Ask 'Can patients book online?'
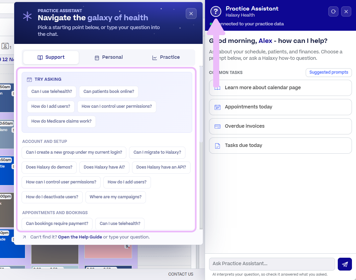Screen dimensions: 356x280 point(109,92)
